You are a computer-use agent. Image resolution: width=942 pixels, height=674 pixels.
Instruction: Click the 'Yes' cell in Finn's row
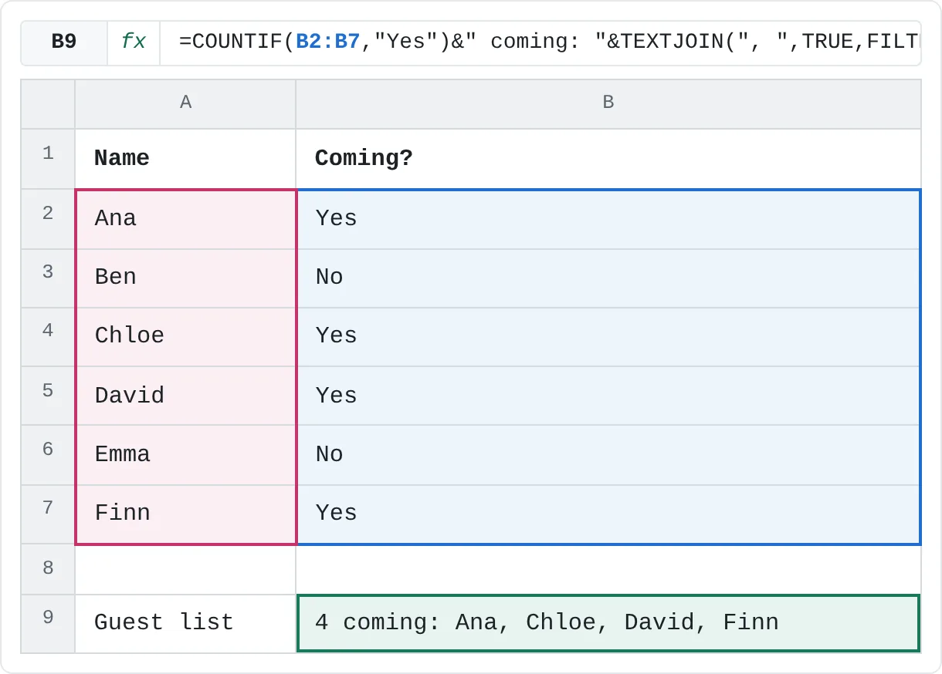click(608, 514)
